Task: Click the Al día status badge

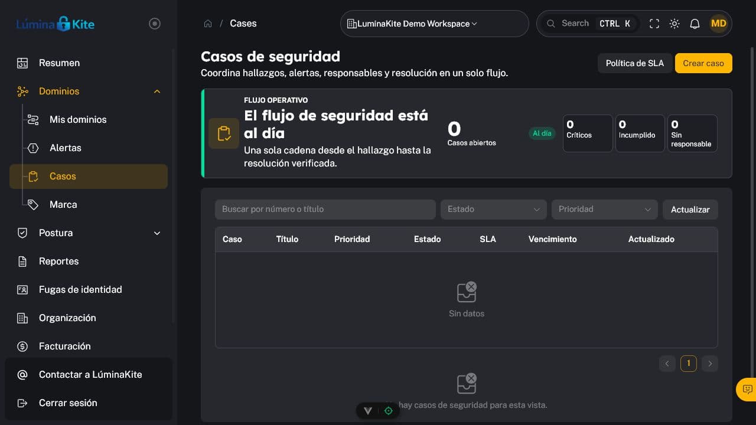Action: pos(542,133)
